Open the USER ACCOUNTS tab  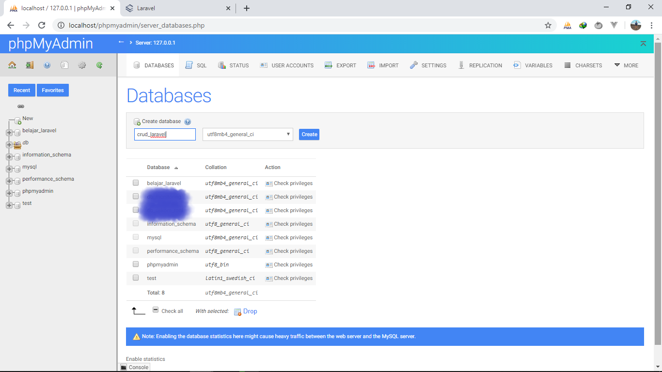click(287, 65)
